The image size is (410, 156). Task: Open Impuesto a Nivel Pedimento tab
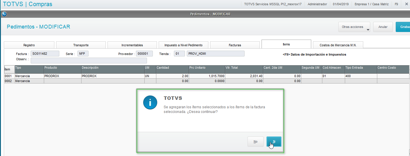click(183, 45)
